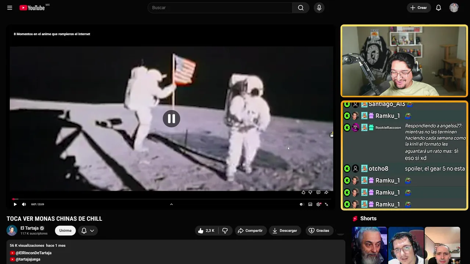Run search with magnifying glass button

[x=301, y=8]
